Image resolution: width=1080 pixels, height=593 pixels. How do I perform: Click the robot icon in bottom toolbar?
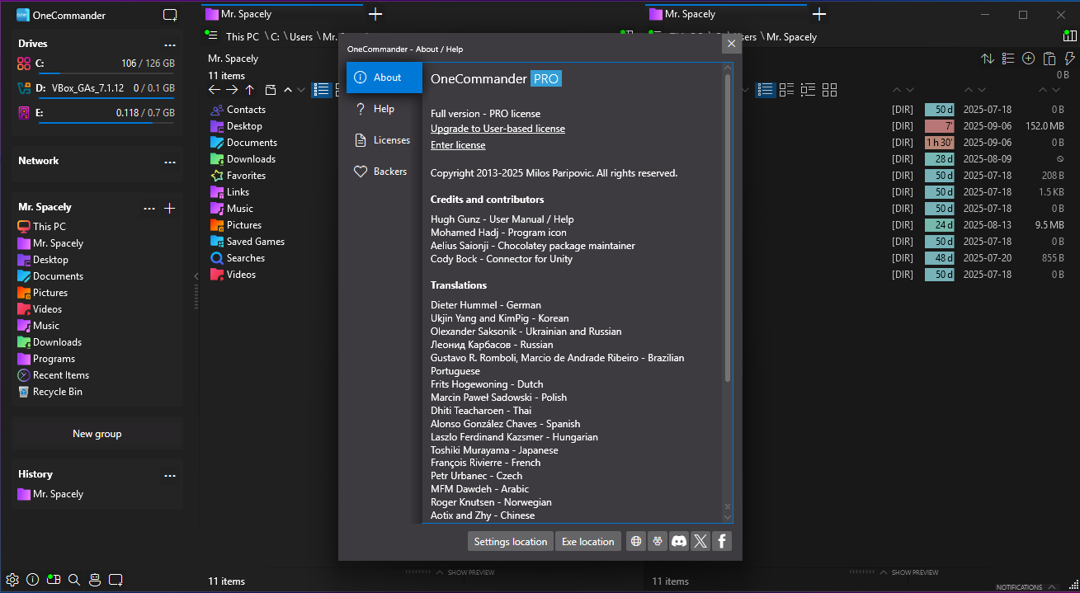tap(95, 579)
